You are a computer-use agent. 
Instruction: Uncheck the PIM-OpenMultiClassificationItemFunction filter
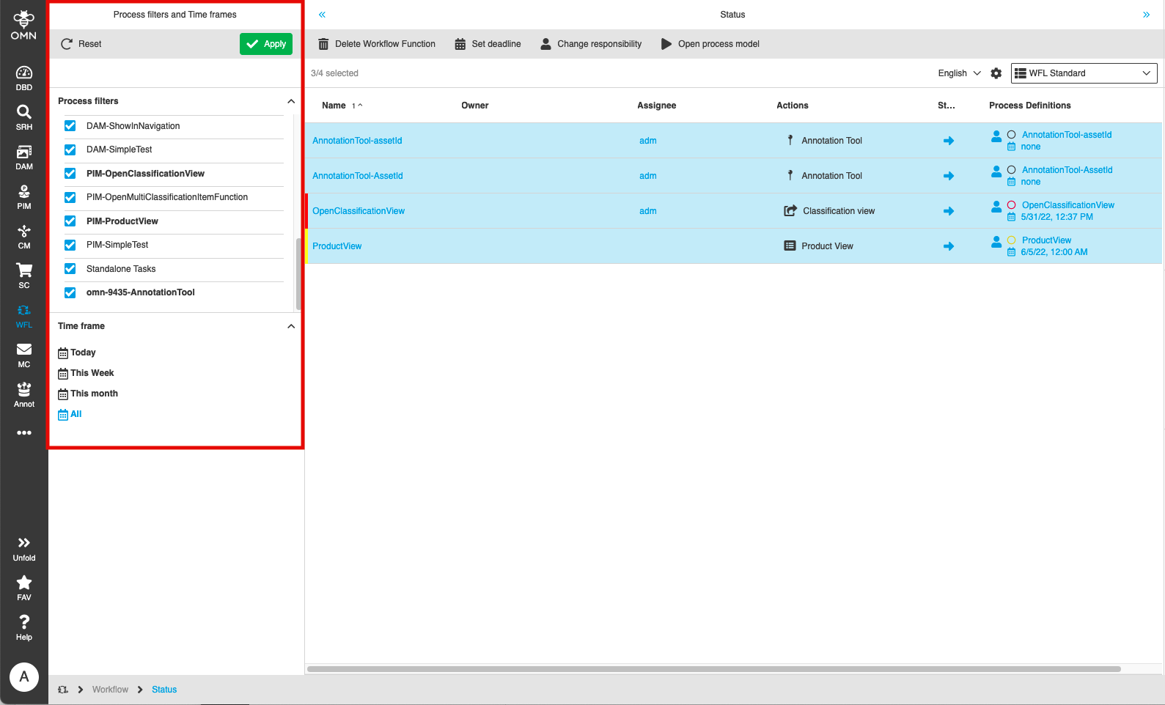point(70,197)
